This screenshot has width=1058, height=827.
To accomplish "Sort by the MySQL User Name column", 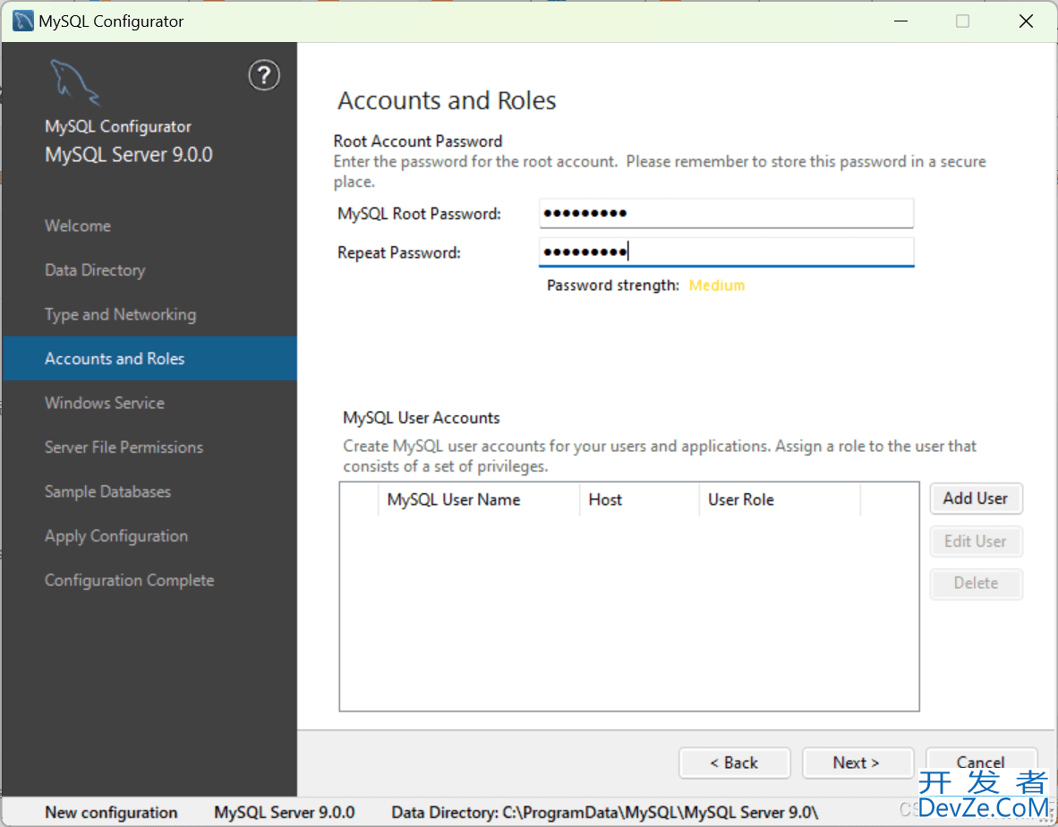I will [x=478, y=499].
